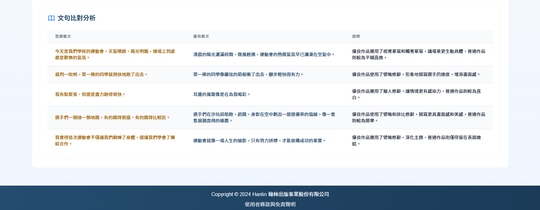Click the sentence 耳邊的風聲像是在為我喝彩

[x=222, y=94]
